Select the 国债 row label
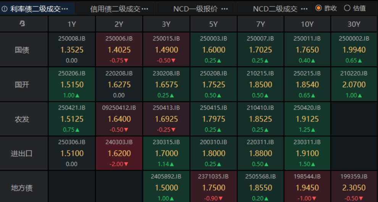Viewport: 378px width, 202px height. [x=22, y=50]
